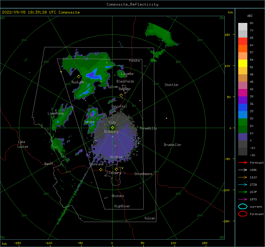This screenshot has height=247, width=265.
Task: Click the magenta 18TS arrow icon
Action: 243,199
